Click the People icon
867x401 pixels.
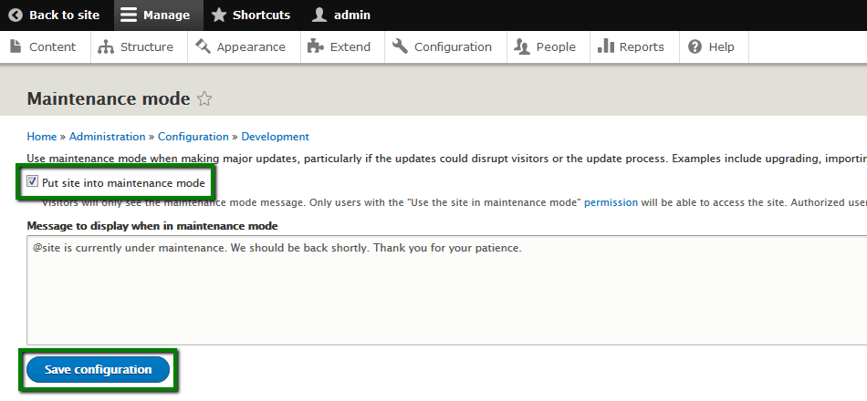pyautogui.click(x=521, y=47)
